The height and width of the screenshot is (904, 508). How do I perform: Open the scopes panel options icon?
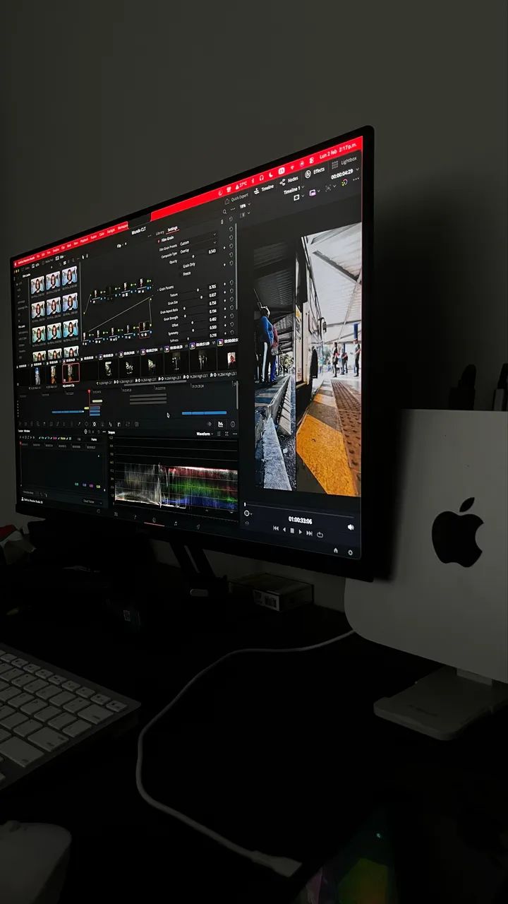234,434
